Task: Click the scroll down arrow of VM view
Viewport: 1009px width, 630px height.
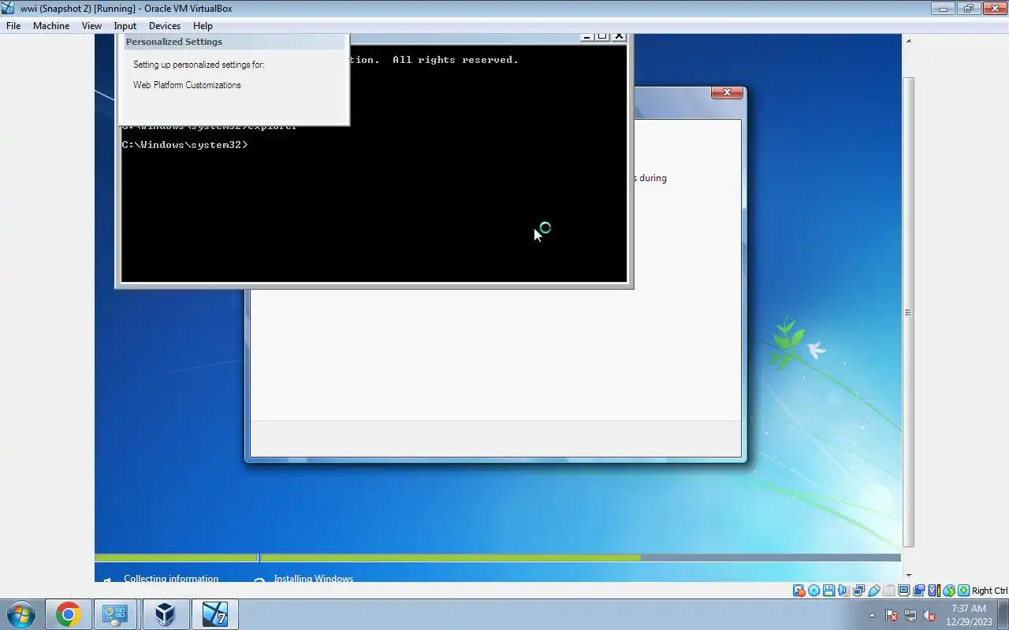Action: pyautogui.click(x=908, y=576)
